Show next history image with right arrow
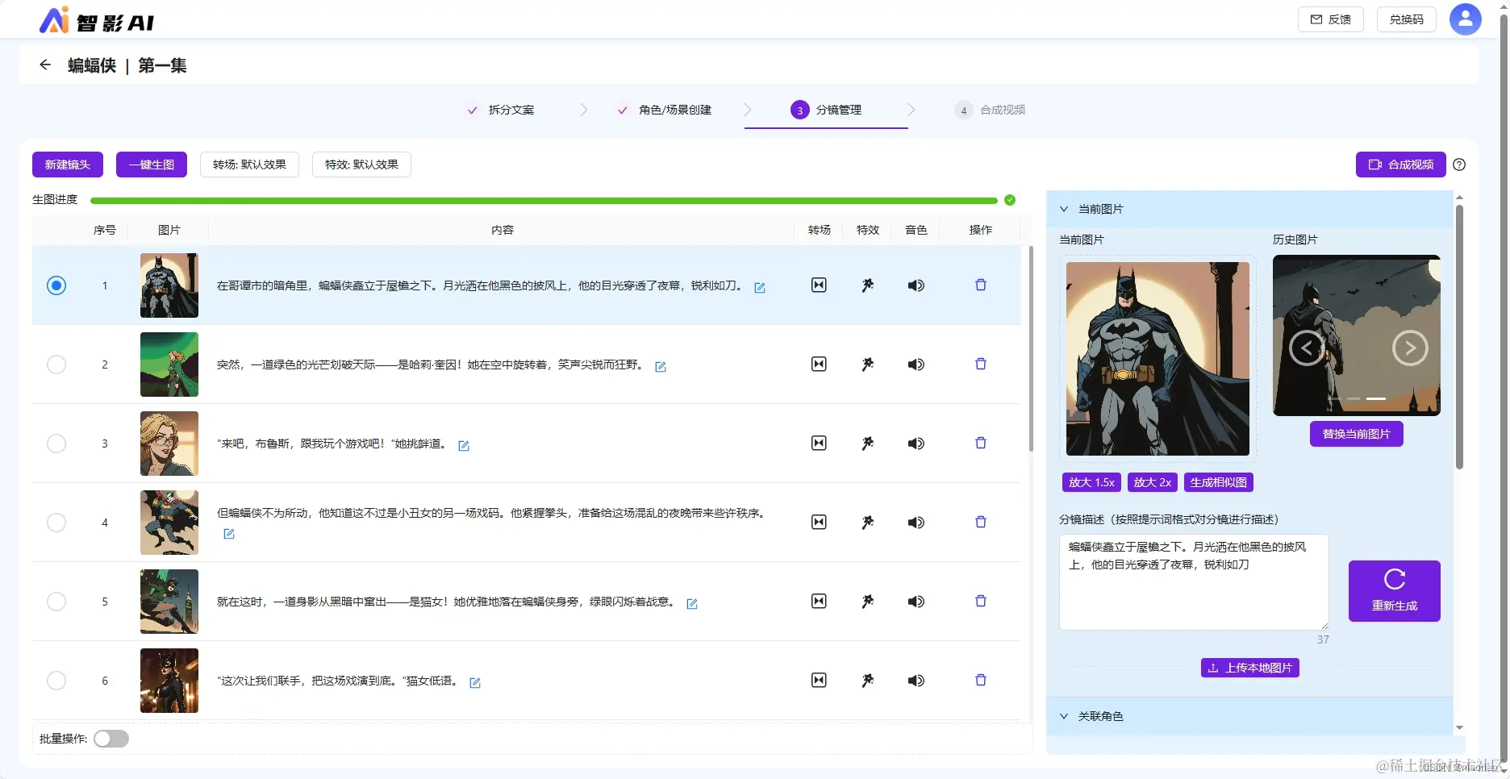 (1410, 348)
